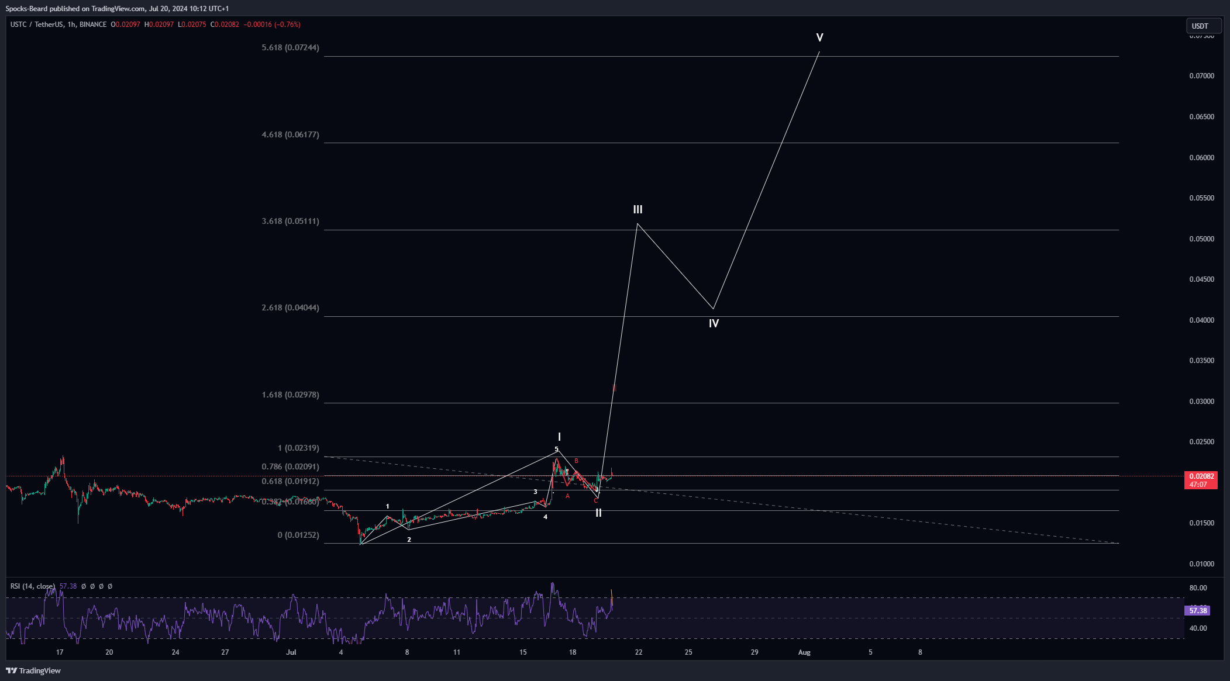Image resolution: width=1230 pixels, height=681 pixels.
Task: Click the 22 date on time axis
Action: tap(639, 652)
